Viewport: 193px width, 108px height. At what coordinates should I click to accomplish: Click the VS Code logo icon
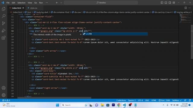(x=3, y=3)
